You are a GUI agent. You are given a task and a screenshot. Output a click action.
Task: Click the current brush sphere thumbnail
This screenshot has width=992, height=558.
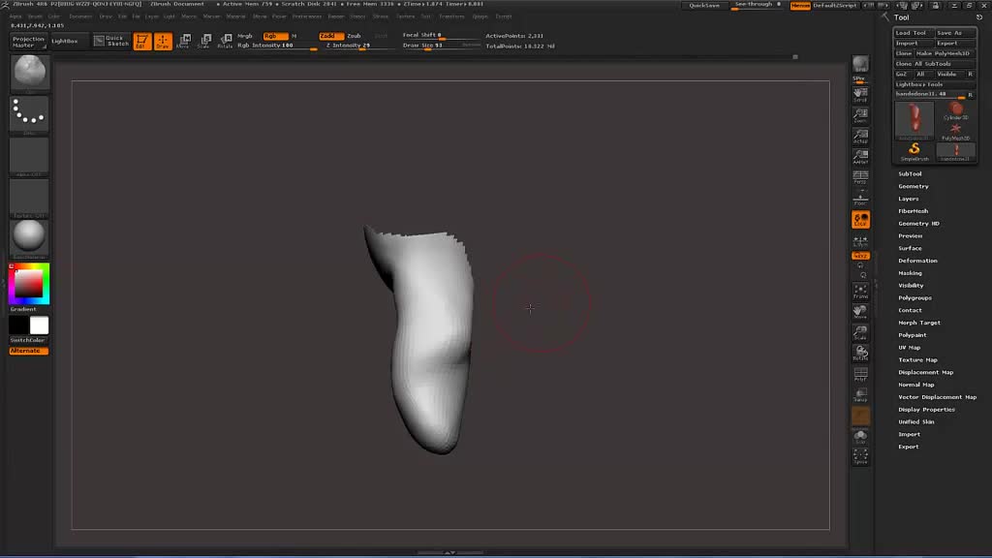(x=30, y=71)
